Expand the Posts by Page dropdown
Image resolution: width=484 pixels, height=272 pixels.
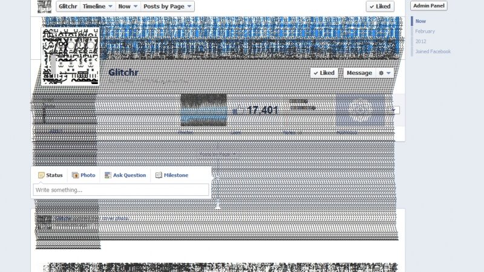pyautogui.click(x=168, y=6)
